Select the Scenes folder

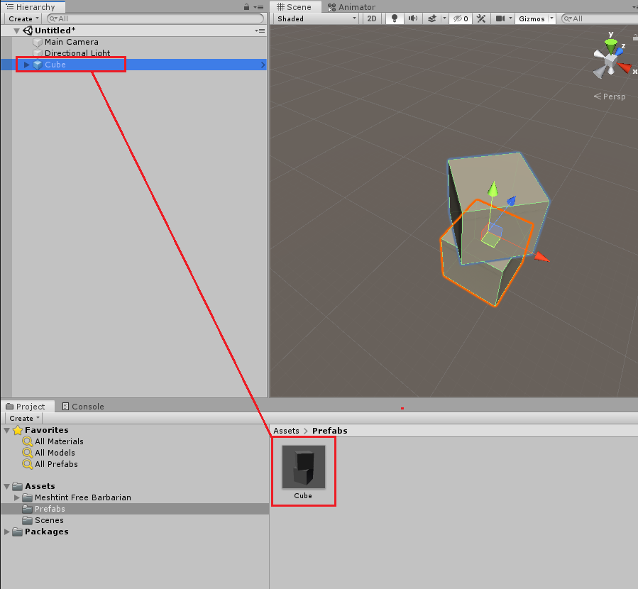49,520
